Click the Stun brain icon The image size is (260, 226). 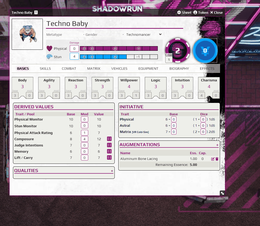click(49, 57)
